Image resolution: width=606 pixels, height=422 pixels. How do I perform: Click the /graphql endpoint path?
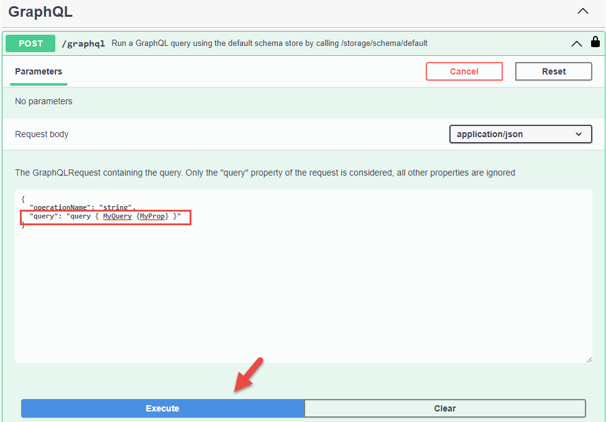point(83,43)
